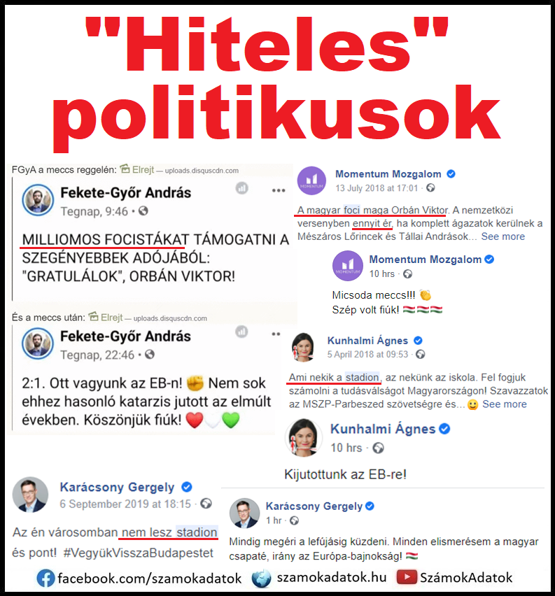
Task: Click the globe icon beside szamokadatok.hu
Action: [262, 579]
